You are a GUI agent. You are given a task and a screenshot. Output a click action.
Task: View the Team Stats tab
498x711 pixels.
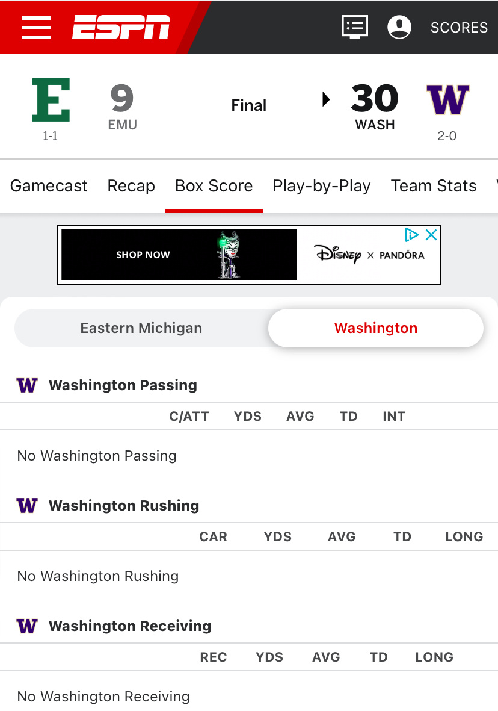click(434, 186)
